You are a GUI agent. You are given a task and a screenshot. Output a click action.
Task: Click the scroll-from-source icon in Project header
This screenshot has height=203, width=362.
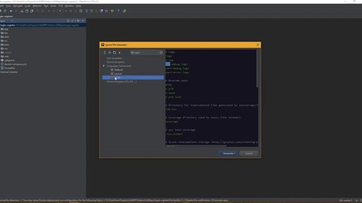(68, 21)
